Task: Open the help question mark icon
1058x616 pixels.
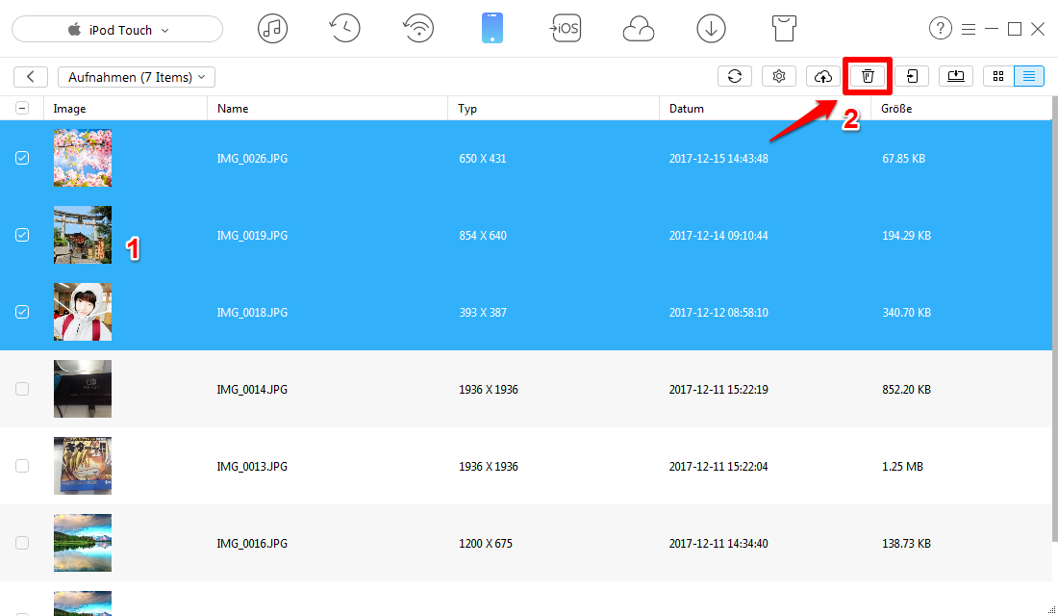Action: (941, 28)
